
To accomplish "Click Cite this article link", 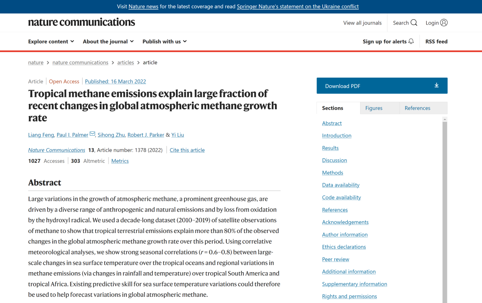I will [187, 150].
